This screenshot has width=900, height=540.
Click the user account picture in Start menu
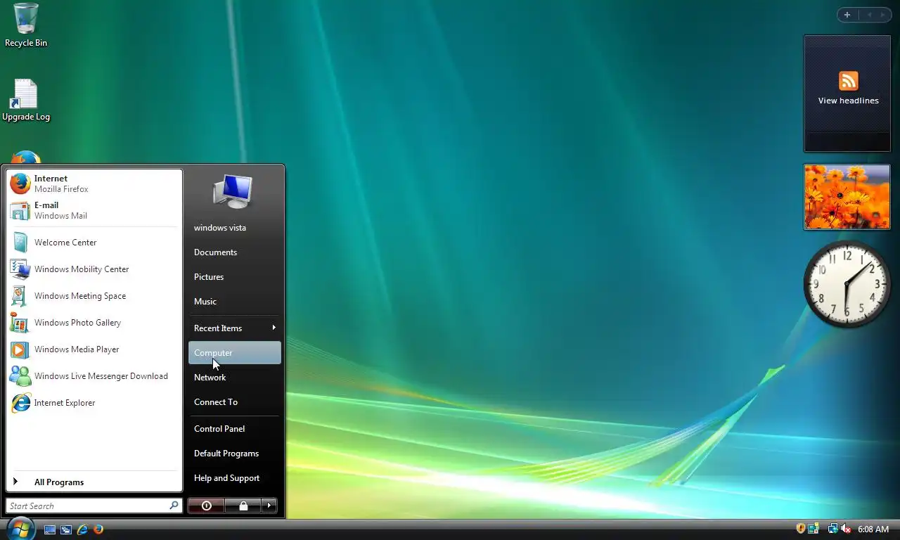233,191
